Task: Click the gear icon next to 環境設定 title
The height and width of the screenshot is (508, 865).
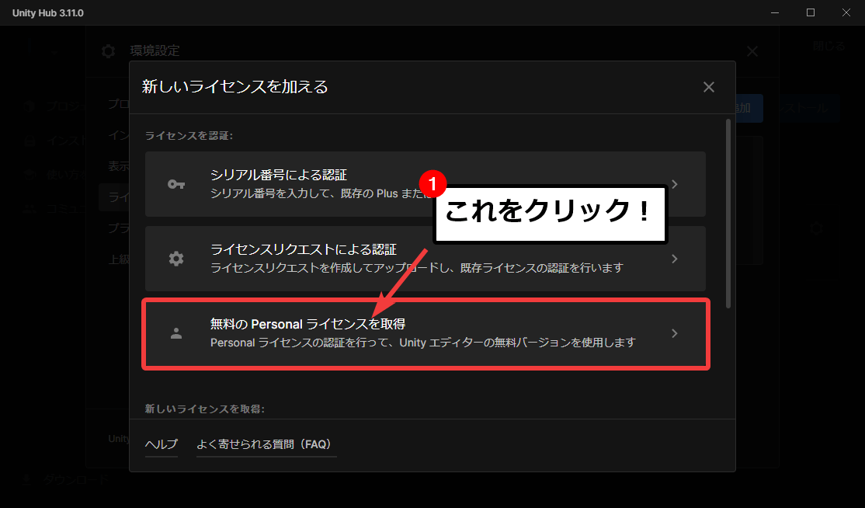Action: pos(108,51)
